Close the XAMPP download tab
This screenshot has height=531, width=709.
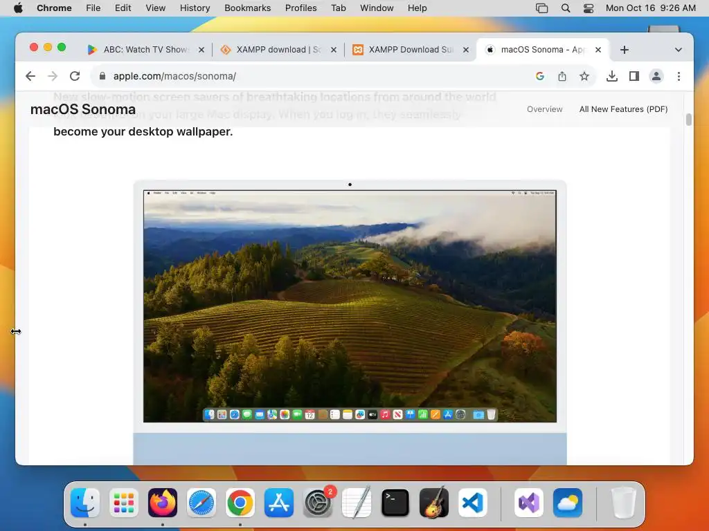click(334, 50)
